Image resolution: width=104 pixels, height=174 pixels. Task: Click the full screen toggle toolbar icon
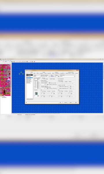coord(31,61)
